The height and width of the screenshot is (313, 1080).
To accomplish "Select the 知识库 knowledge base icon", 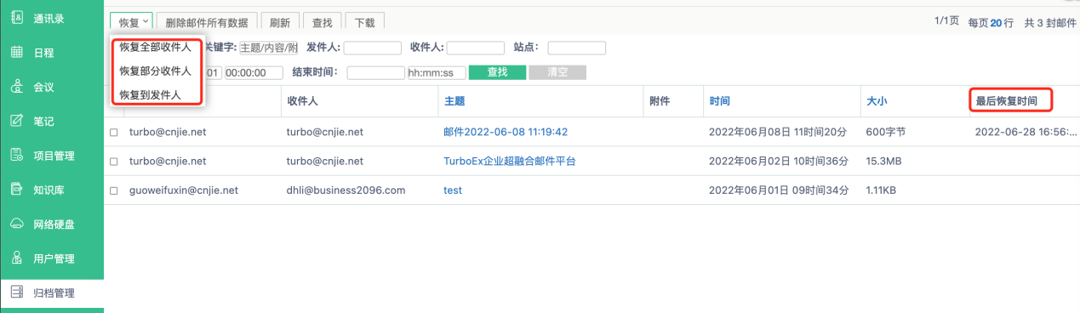I will 16,190.
